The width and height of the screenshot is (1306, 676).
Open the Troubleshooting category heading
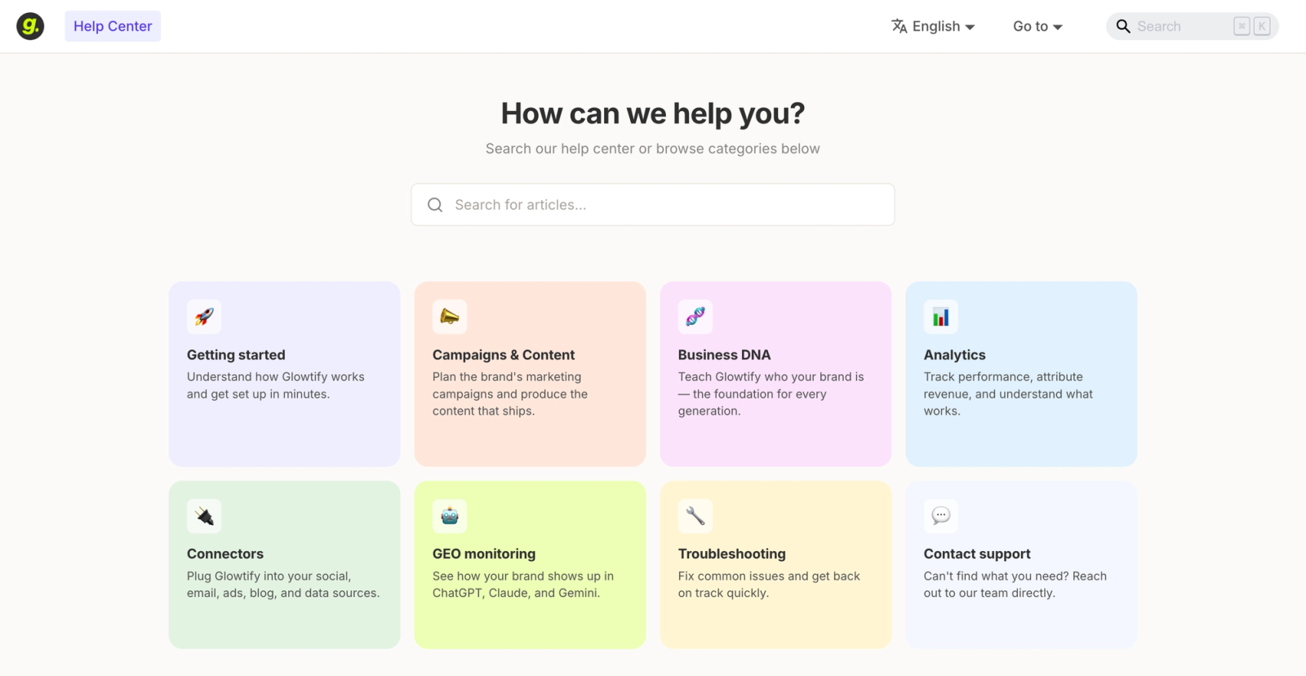click(x=732, y=554)
